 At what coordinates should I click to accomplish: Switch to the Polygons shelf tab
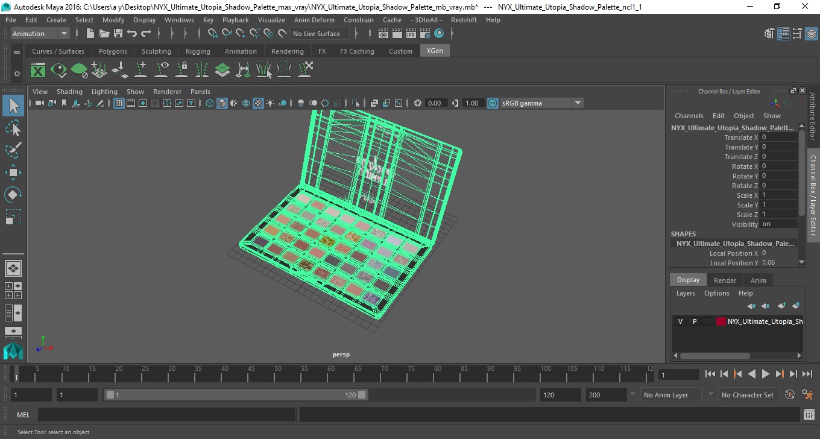click(x=113, y=51)
